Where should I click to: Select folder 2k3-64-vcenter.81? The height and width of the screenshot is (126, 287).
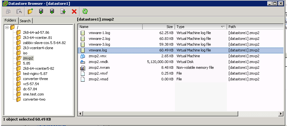[37, 38]
